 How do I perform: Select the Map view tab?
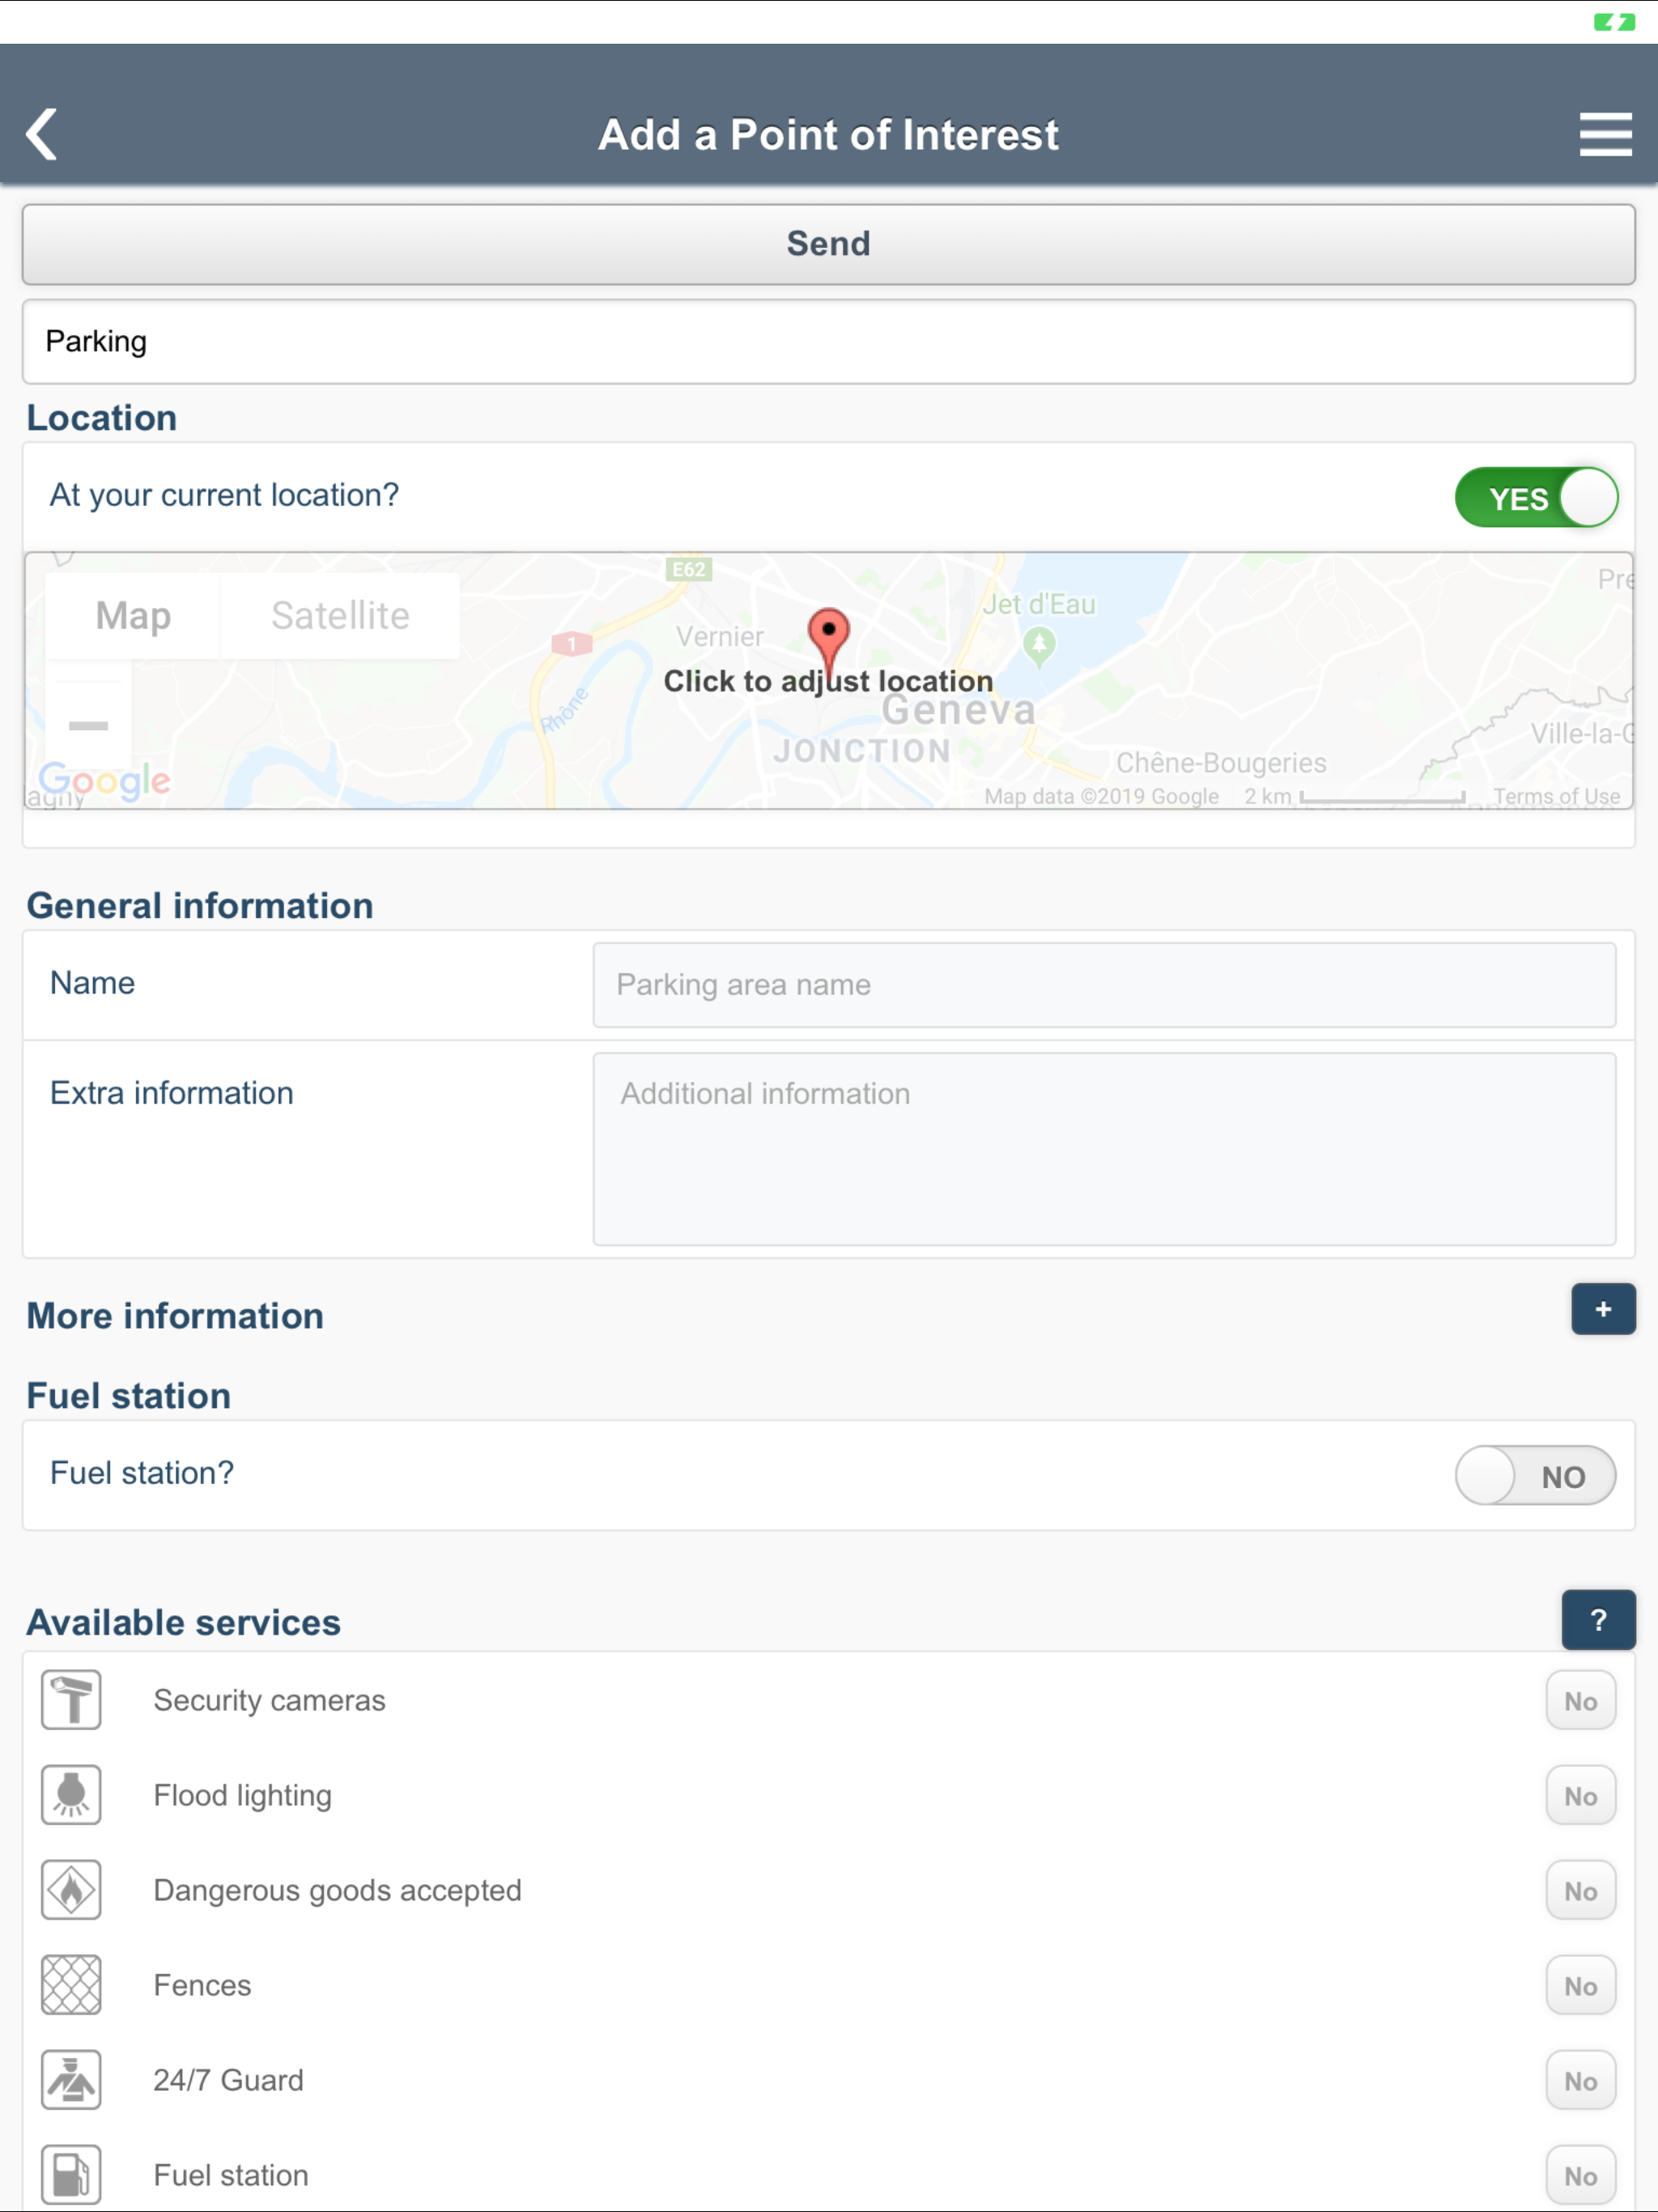pos(133,616)
